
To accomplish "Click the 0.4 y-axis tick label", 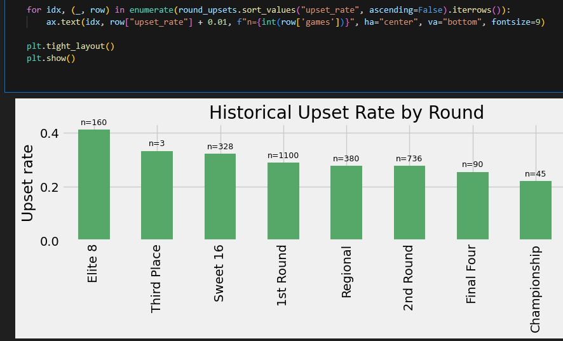I will pos(50,133).
